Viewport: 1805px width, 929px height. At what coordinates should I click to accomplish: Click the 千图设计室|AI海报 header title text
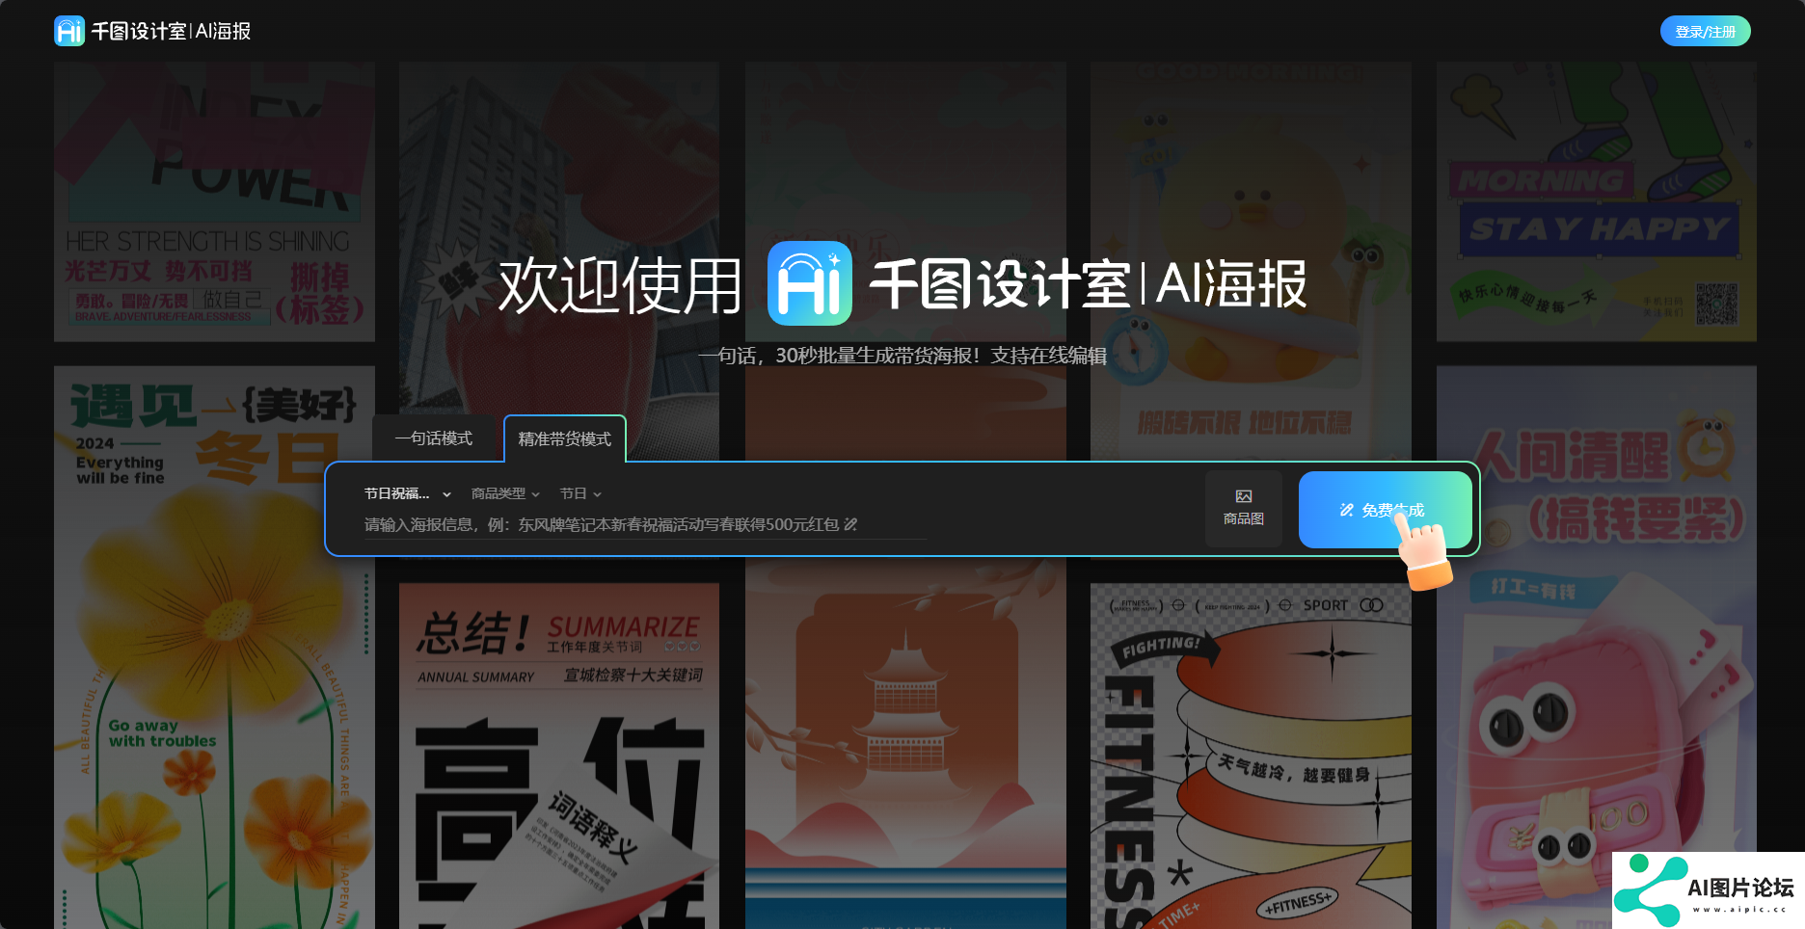click(x=171, y=31)
